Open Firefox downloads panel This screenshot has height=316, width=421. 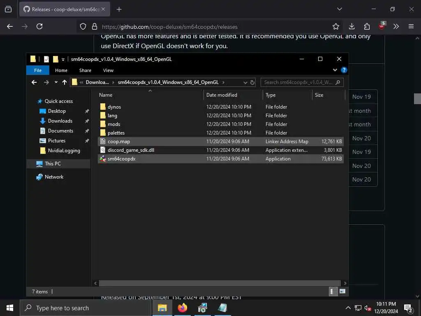tap(352, 26)
